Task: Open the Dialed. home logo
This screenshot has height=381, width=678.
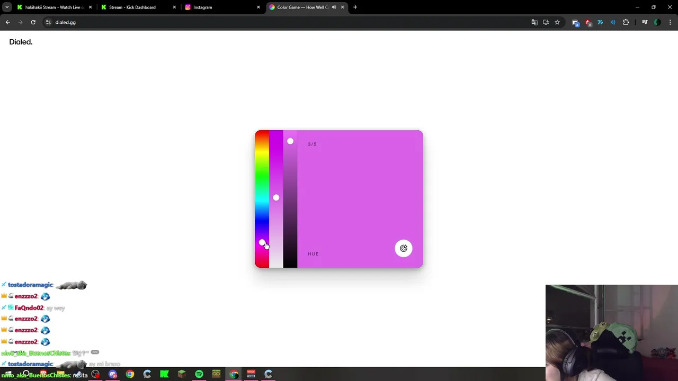Action: click(21, 42)
